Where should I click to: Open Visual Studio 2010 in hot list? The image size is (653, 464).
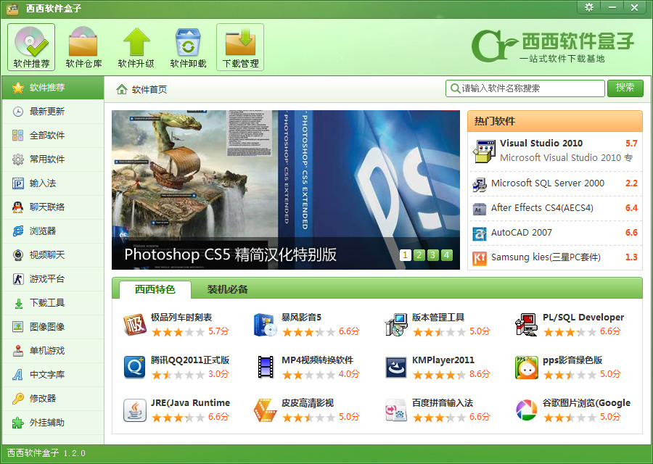pyautogui.click(x=555, y=151)
